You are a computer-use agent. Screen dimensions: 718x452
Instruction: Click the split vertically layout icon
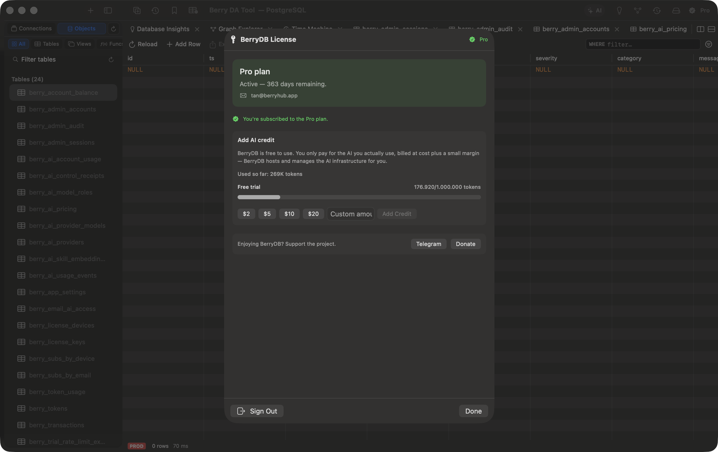click(x=700, y=29)
